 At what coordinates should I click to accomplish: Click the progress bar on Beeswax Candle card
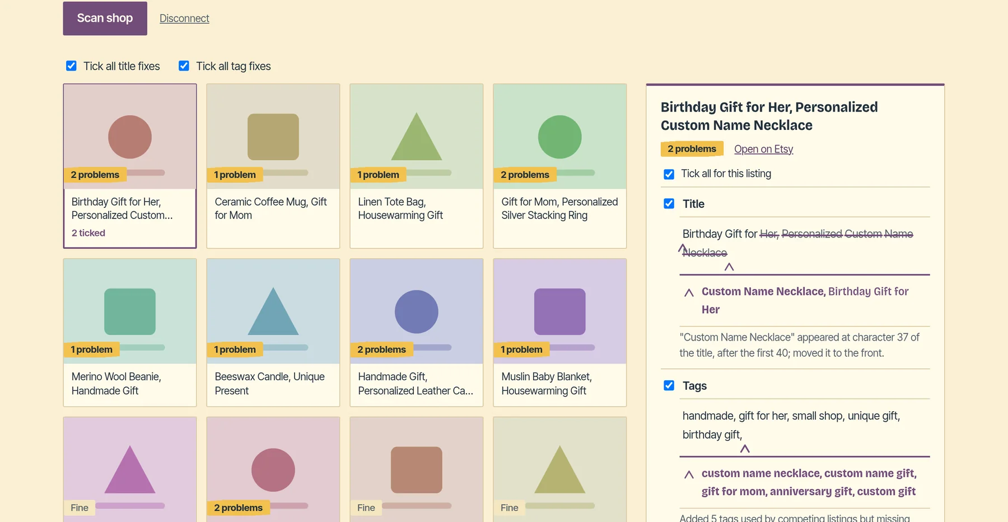tap(286, 347)
